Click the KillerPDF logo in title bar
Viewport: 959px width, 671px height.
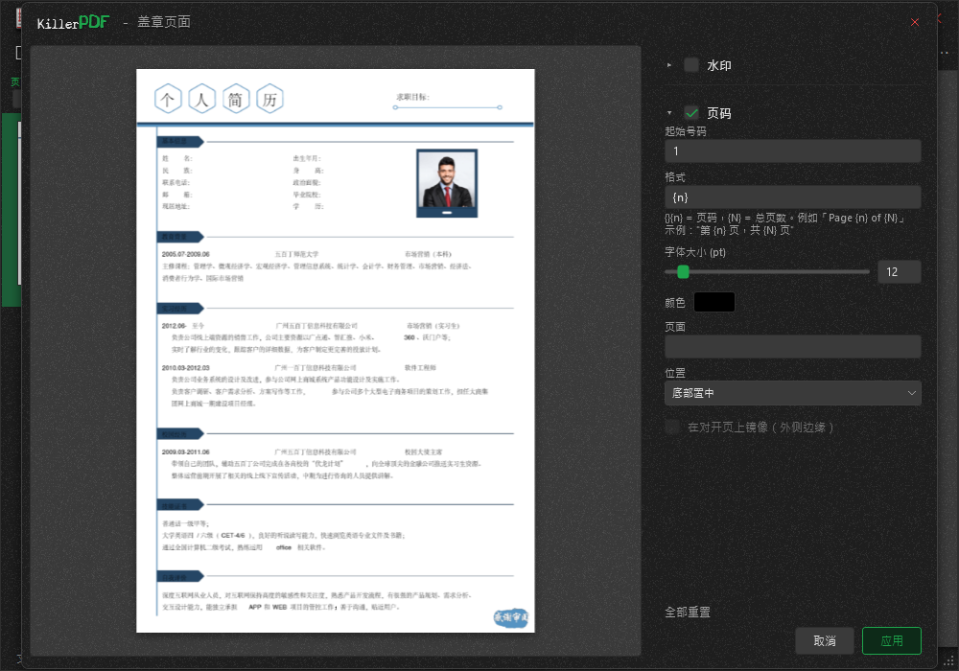coord(73,23)
